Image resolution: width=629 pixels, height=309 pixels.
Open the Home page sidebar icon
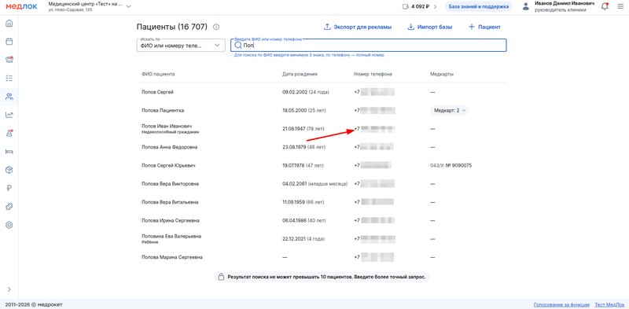9,24
